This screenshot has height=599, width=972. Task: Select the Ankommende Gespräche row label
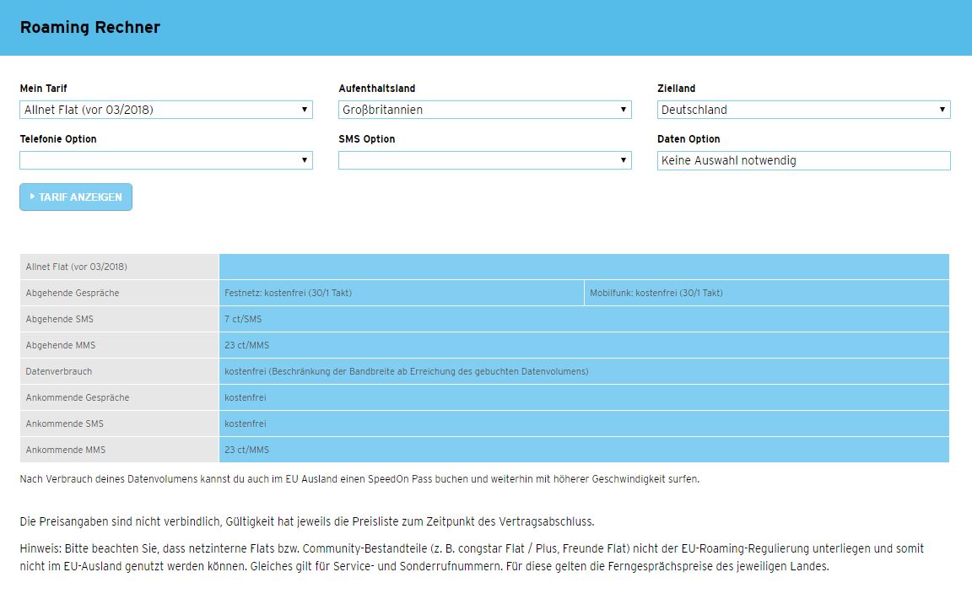118,397
